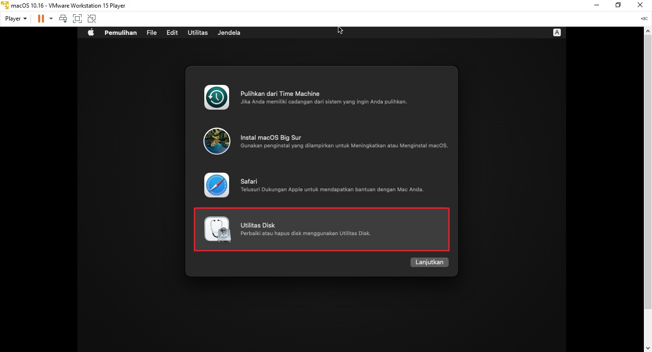The width and height of the screenshot is (652, 352).
Task: Enter full screen mode via VMware toolbar icon
Action: [77, 19]
